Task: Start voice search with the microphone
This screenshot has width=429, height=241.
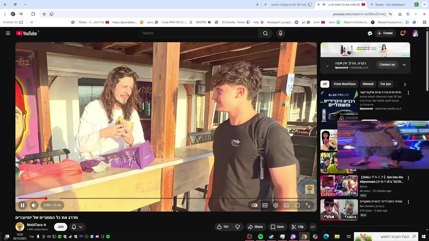Action: coord(281,33)
